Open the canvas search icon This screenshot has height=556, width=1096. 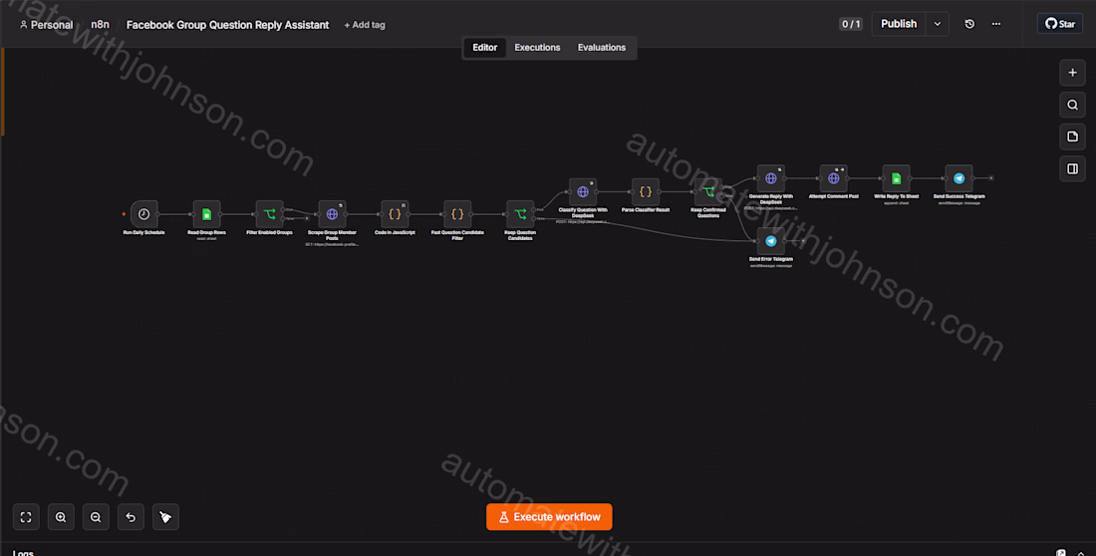click(x=1072, y=105)
